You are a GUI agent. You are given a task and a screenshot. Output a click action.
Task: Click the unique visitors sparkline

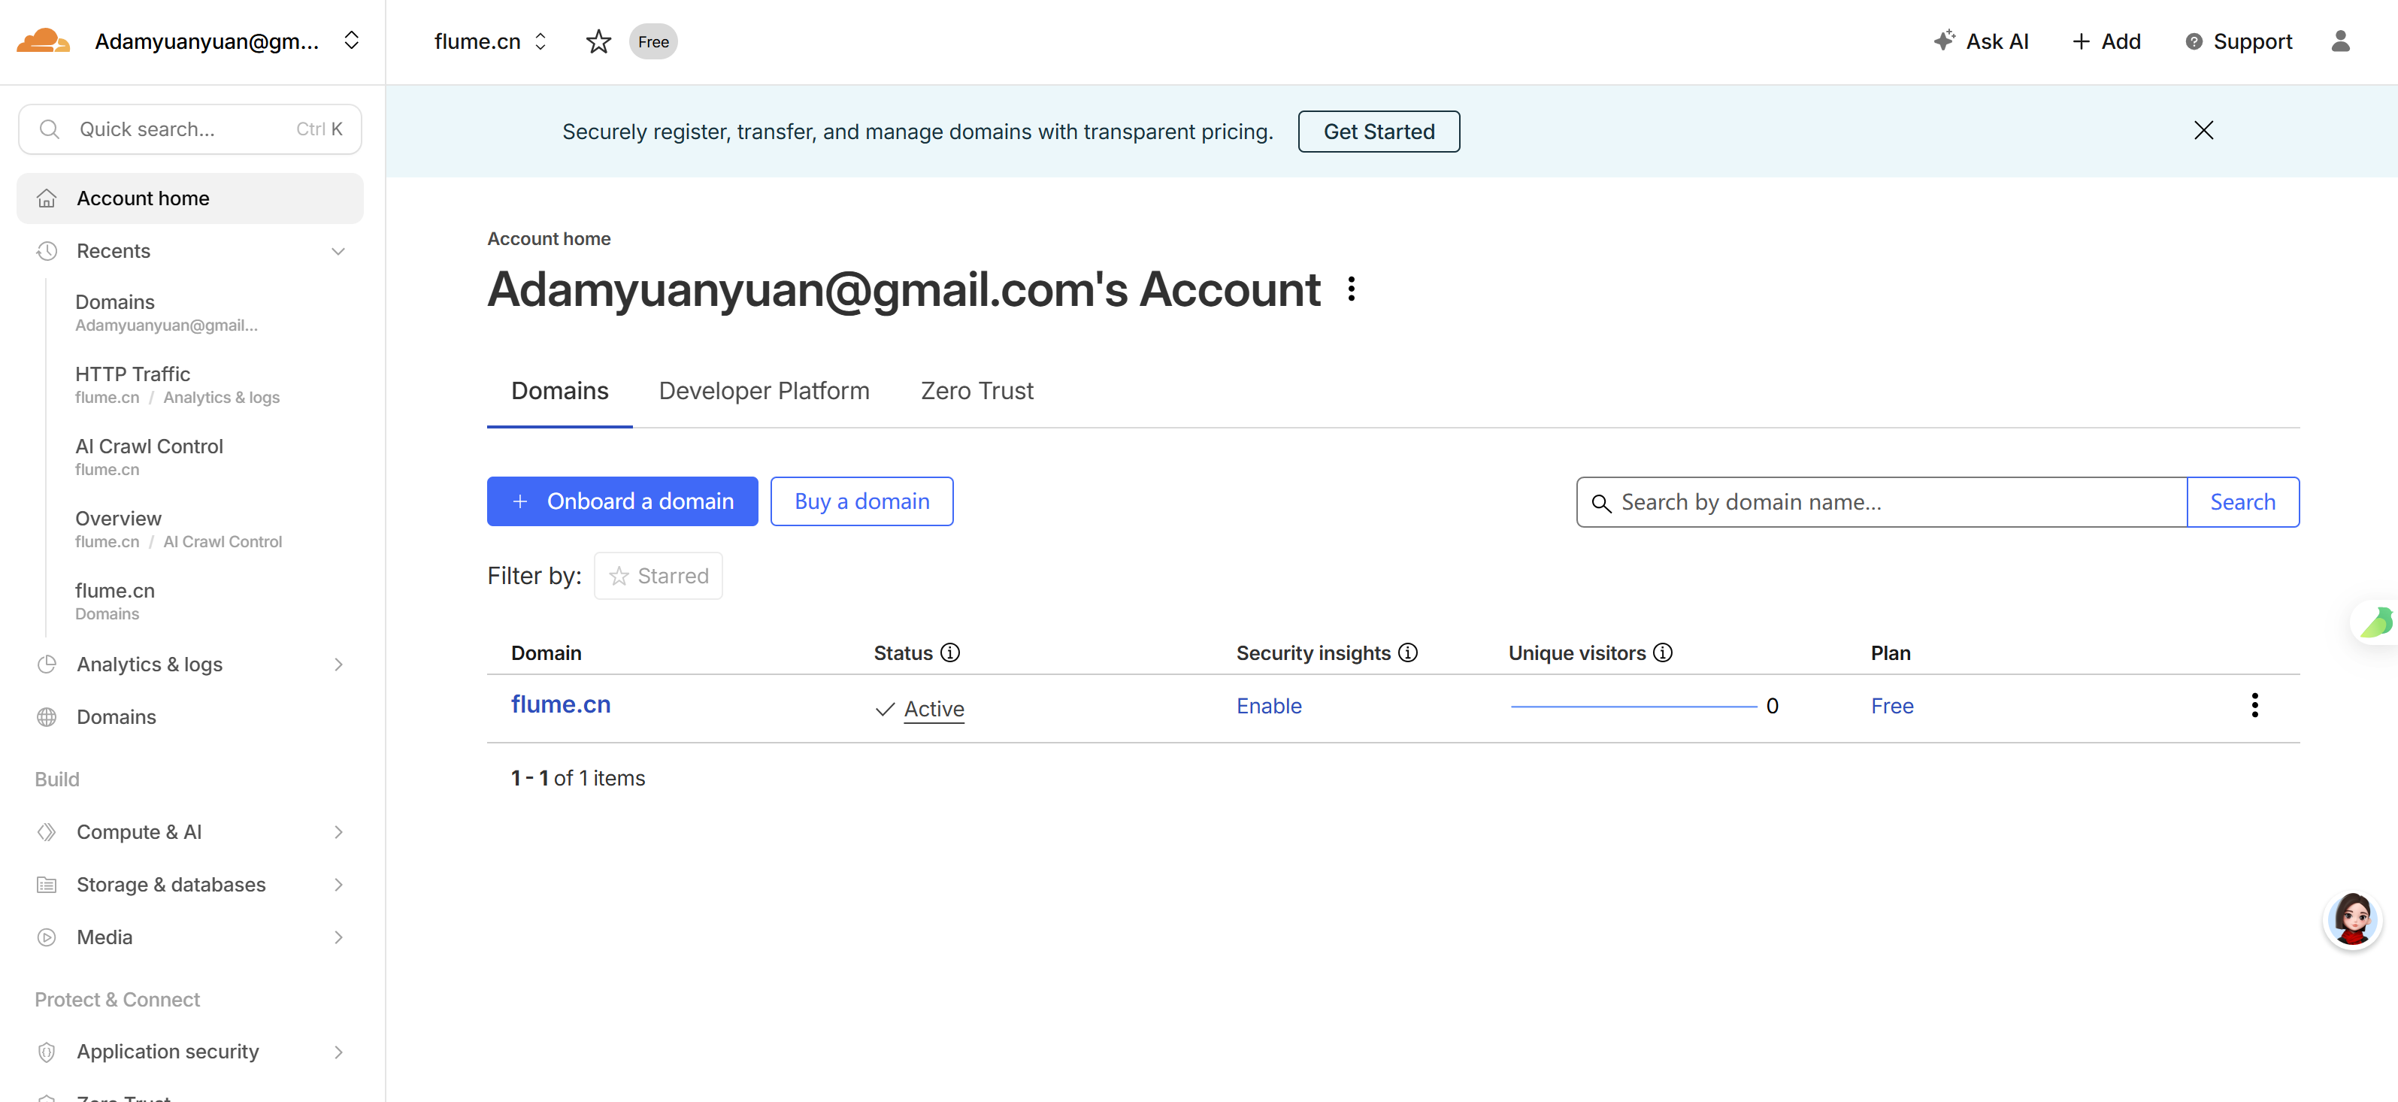1633,707
